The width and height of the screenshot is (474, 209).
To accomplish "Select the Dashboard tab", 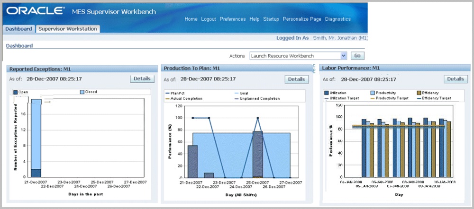I will [x=18, y=29].
